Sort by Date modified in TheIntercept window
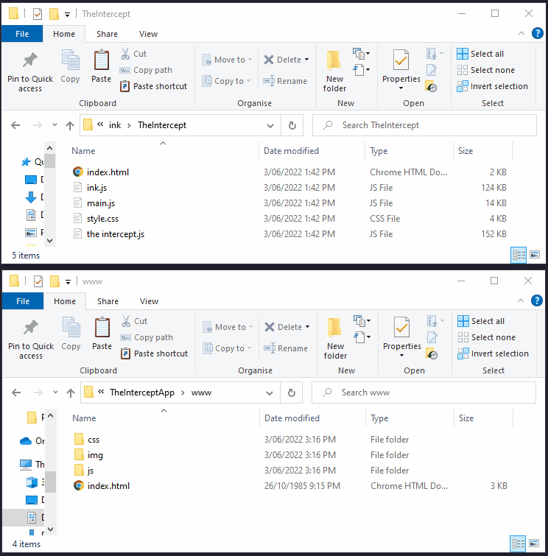 pos(312,151)
